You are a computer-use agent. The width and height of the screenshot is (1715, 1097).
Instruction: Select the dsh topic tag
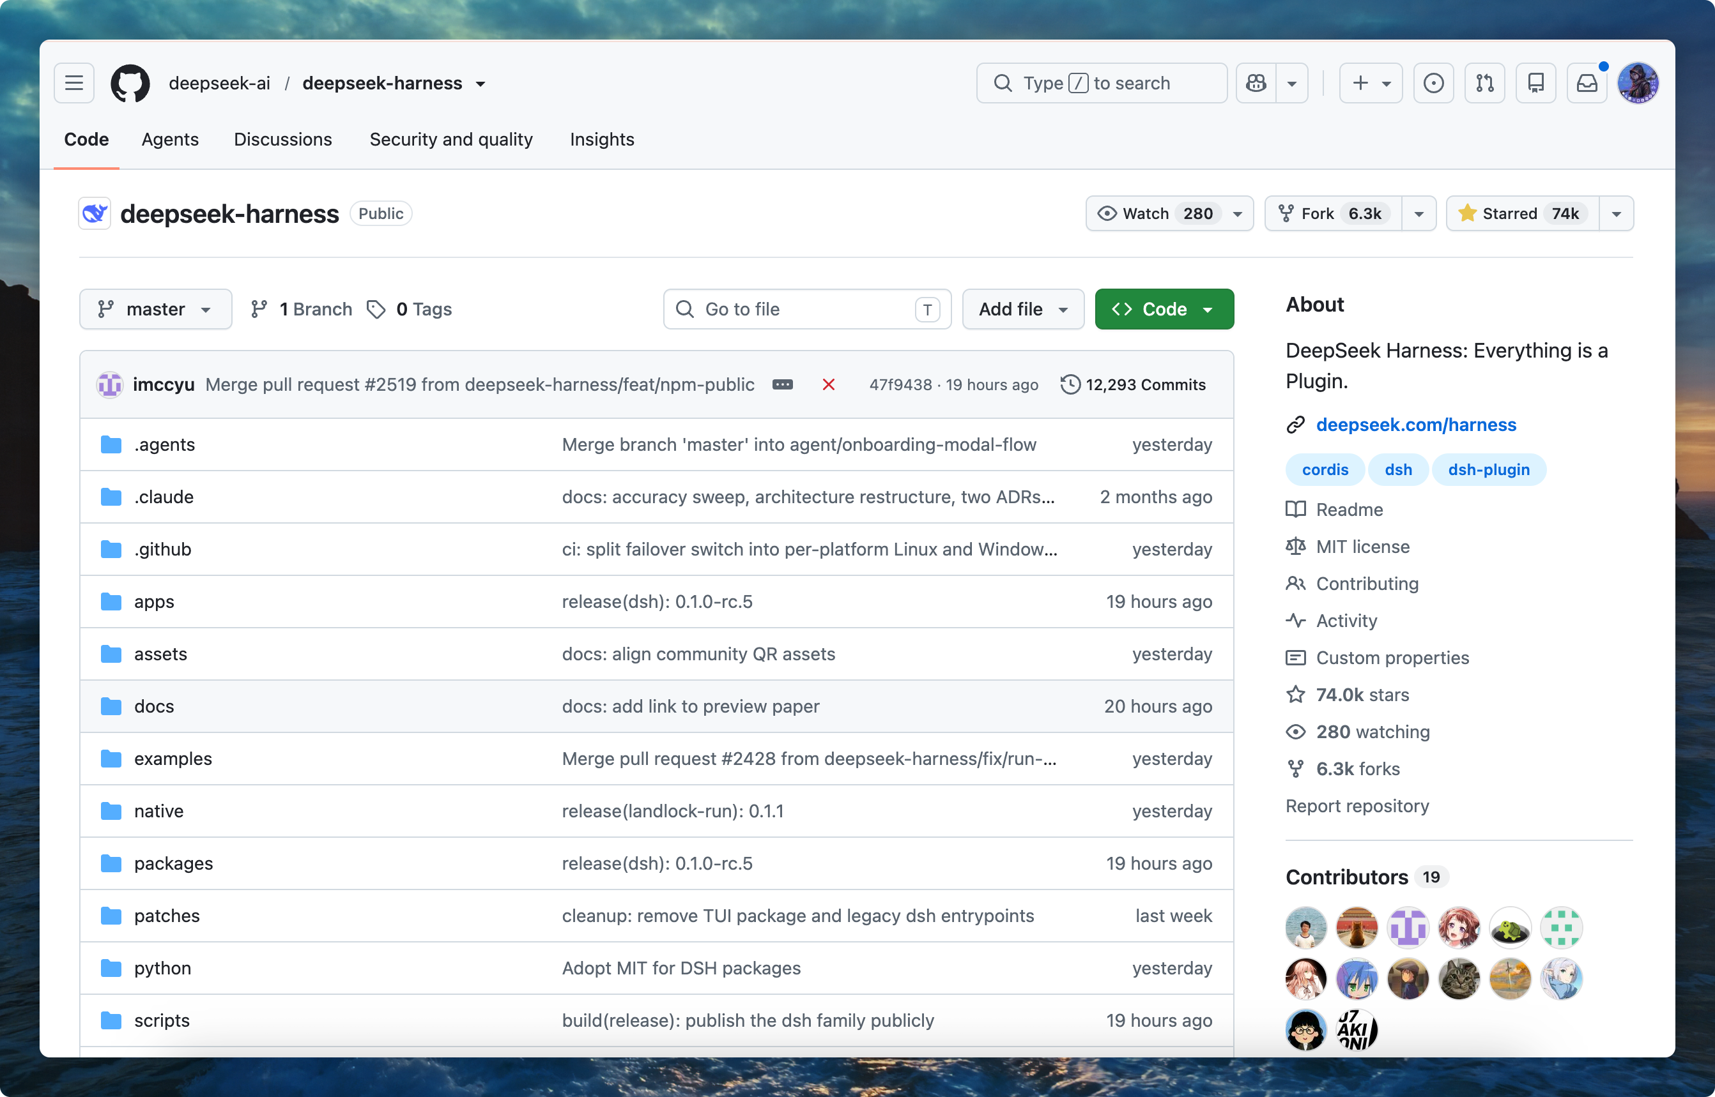pyautogui.click(x=1398, y=469)
